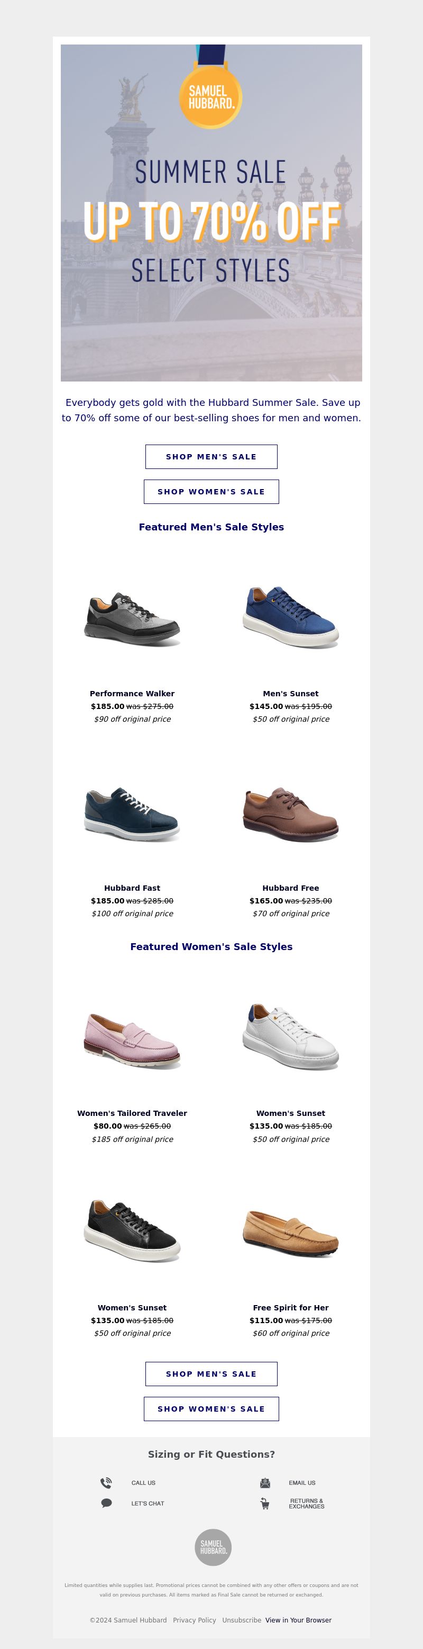Click the chat bubble icon
The width and height of the screenshot is (423, 1649).
pos(107,1503)
